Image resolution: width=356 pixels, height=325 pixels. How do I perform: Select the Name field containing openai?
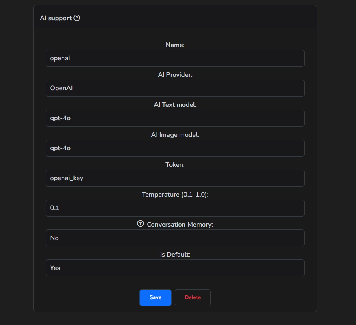point(175,58)
